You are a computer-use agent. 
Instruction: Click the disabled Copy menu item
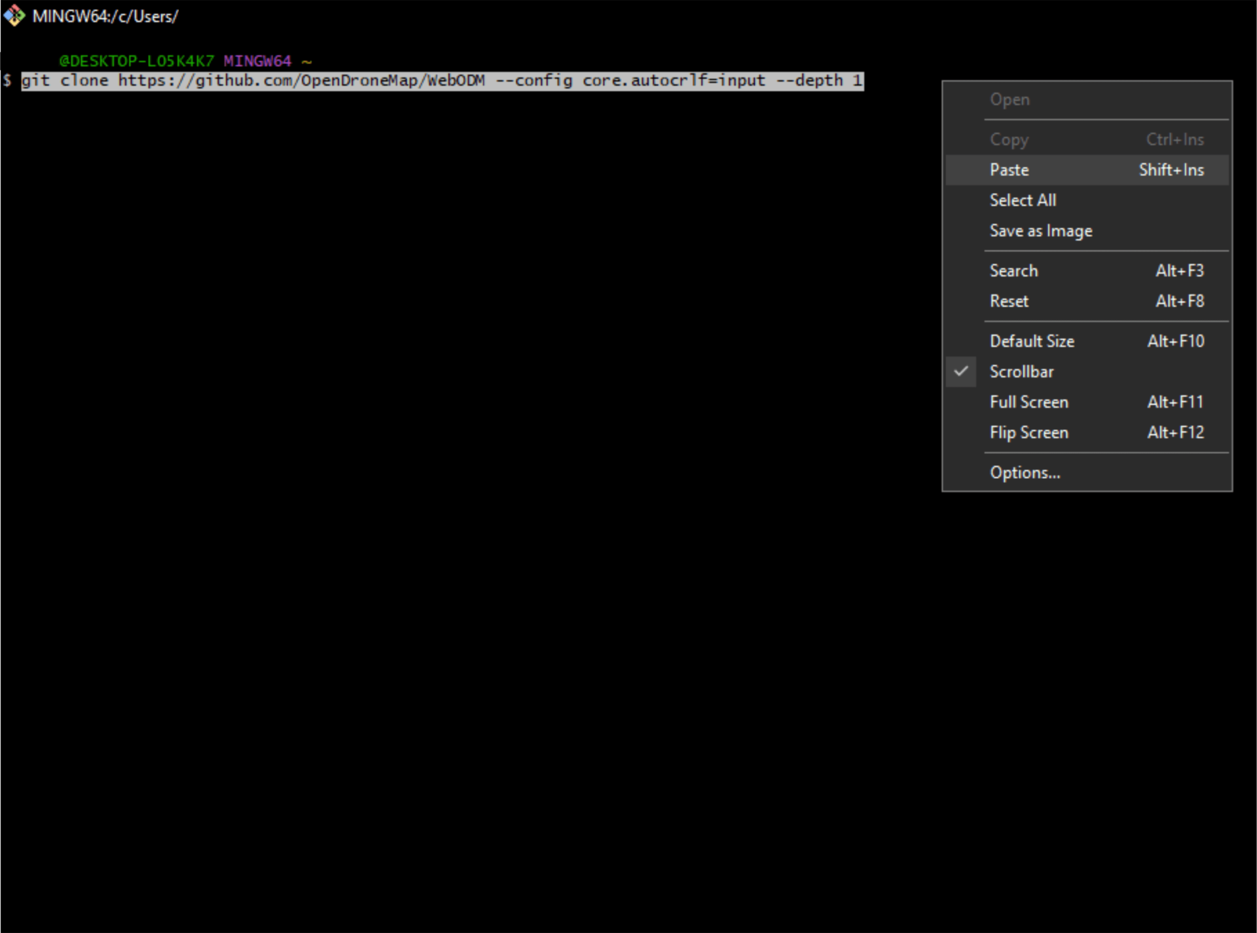(x=1009, y=139)
